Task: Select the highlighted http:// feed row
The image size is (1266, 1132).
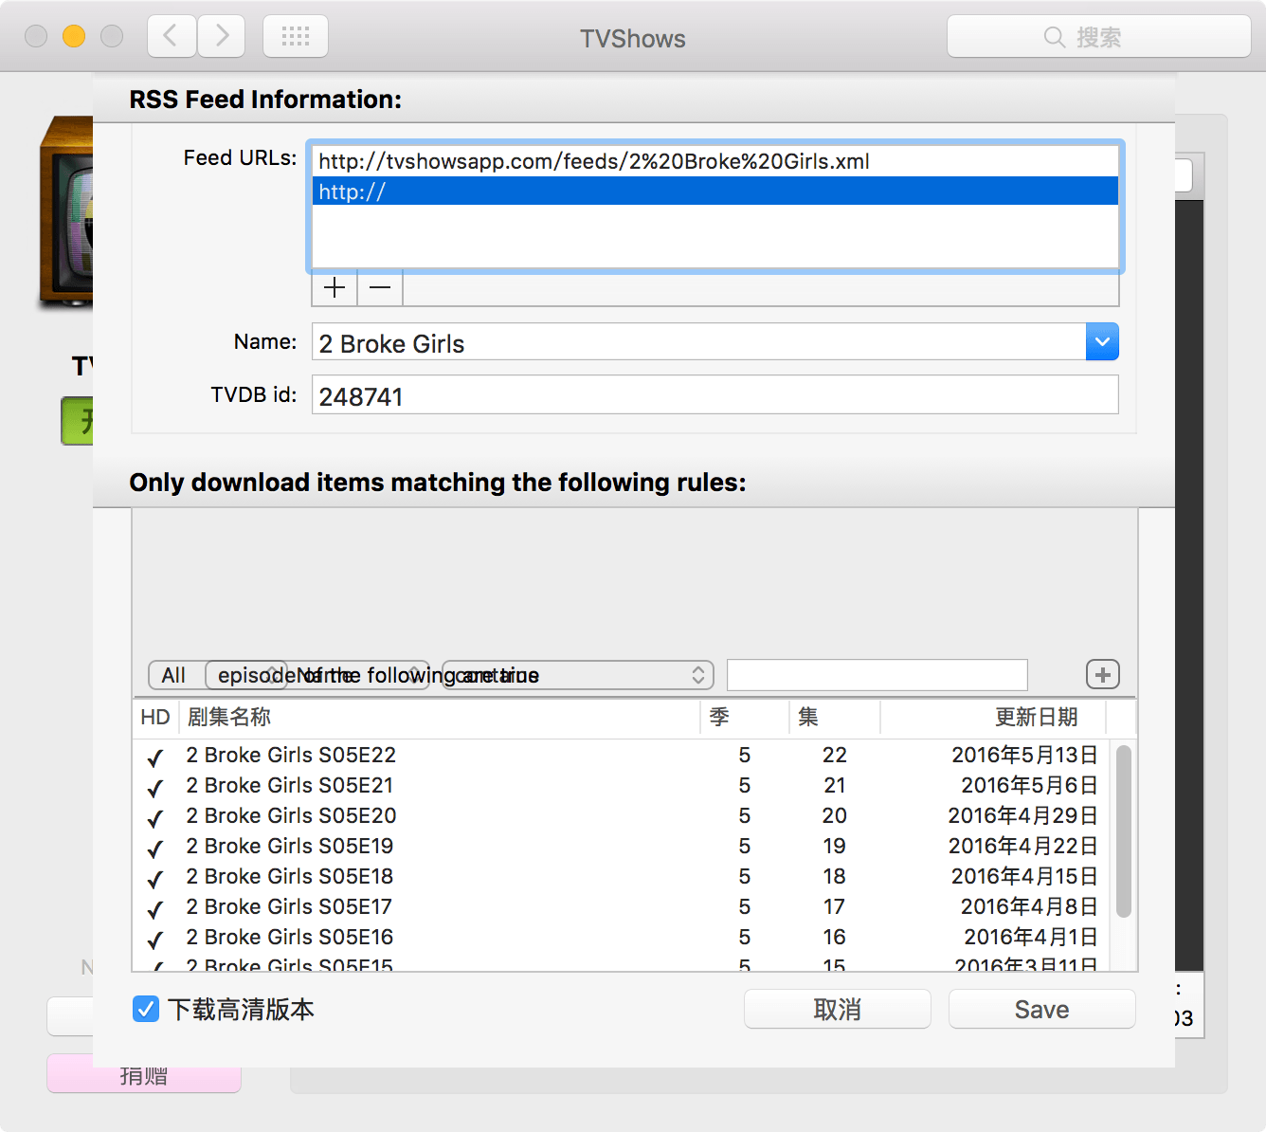Action: point(715,192)
